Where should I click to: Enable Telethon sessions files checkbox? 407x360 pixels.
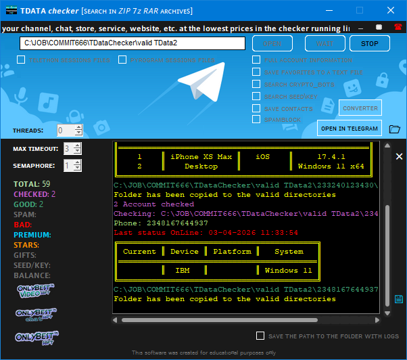tap(21, 60)
